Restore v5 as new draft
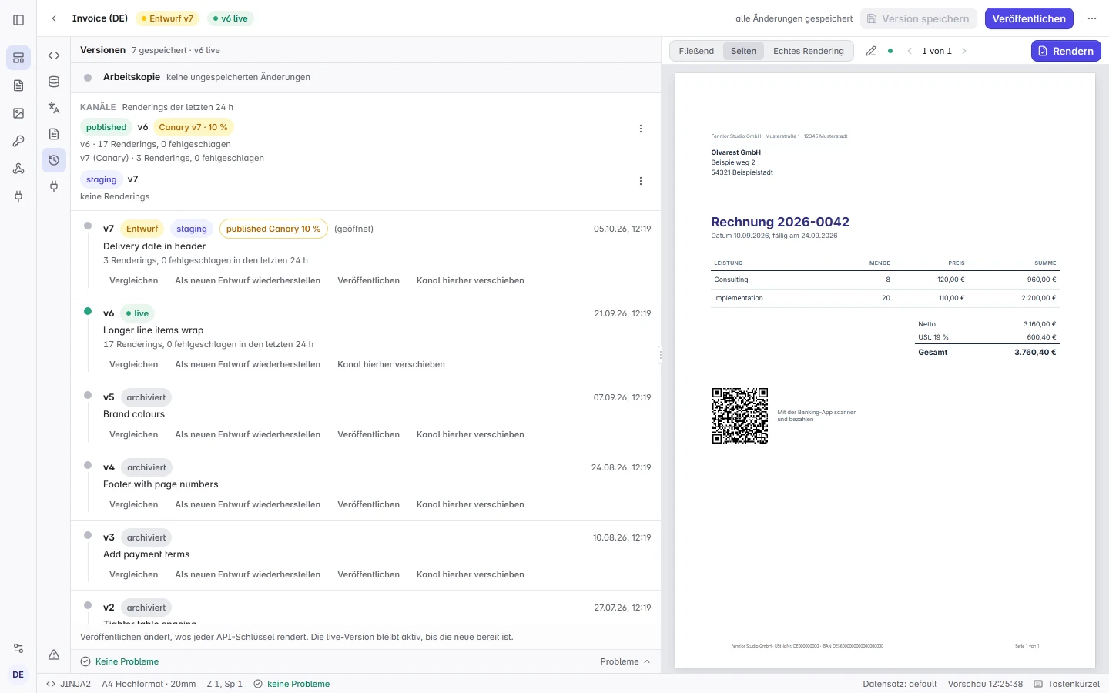The image size is (1109, 693). 248,434
